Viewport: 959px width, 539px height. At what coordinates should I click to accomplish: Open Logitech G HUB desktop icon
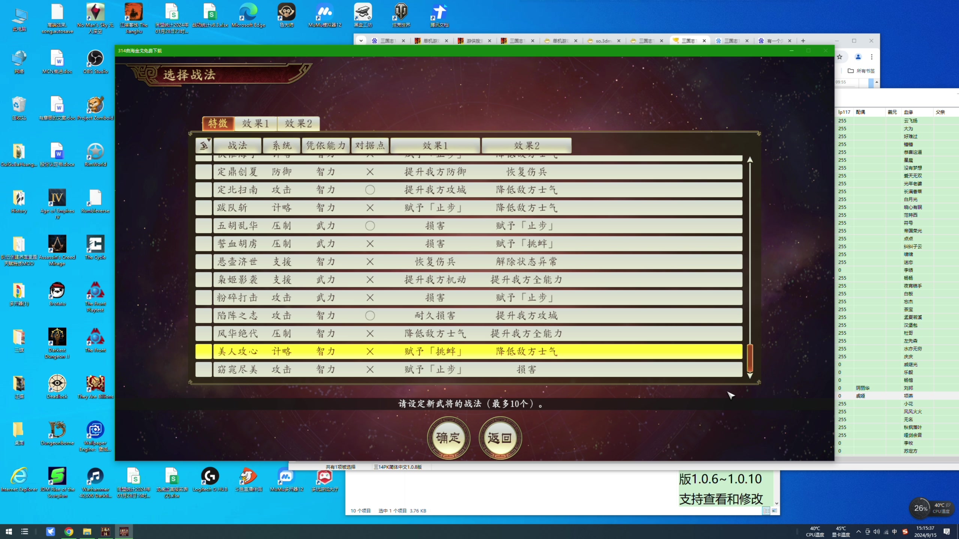coord(210,479)
